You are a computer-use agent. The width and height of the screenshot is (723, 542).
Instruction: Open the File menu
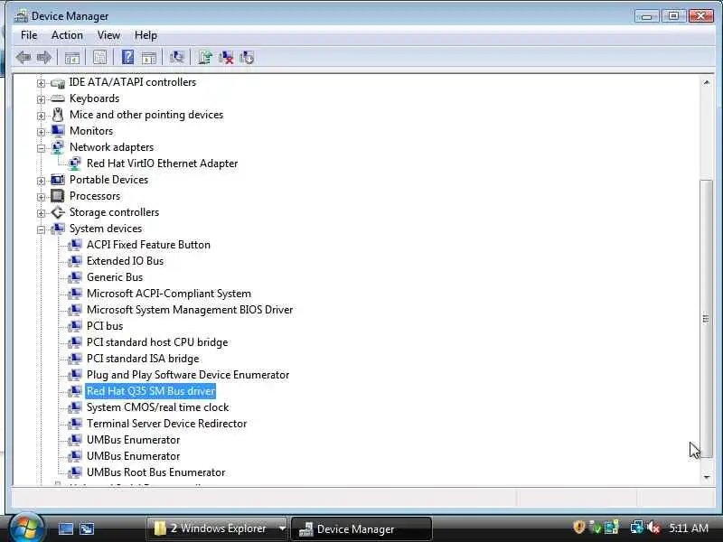point(29,35)
